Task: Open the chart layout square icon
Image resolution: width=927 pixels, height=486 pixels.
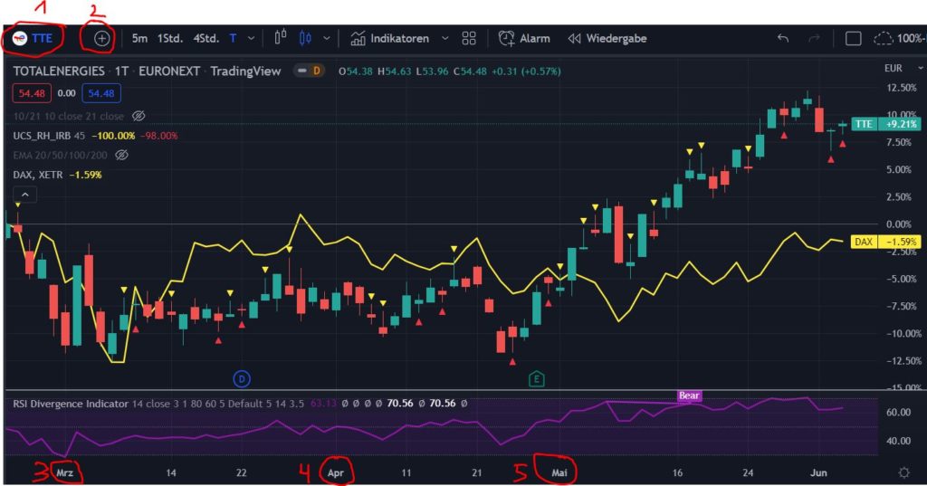Action: pos(853,38)
